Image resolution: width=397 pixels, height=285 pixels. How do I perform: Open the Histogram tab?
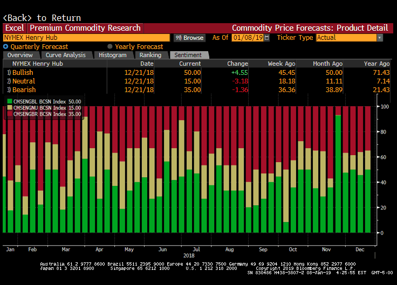pos(112,55)
